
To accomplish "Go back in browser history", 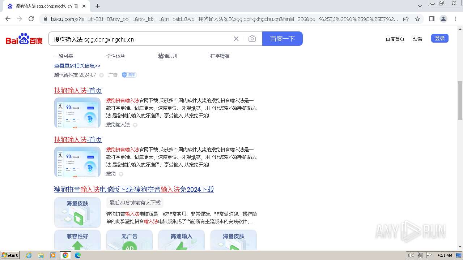I will point(8,19).
